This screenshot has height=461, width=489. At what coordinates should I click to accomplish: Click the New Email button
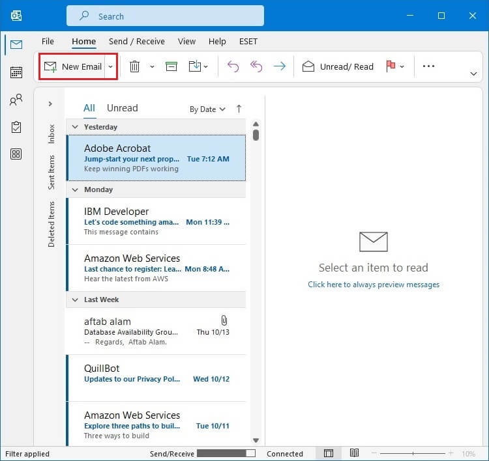tap(72, 66)
